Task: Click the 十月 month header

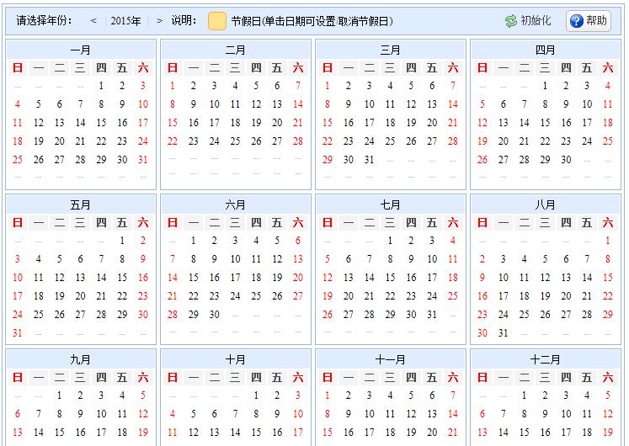Action: tap(236, 360)
